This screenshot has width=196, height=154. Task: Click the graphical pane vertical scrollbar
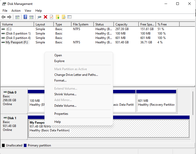[x=193, y=103]
